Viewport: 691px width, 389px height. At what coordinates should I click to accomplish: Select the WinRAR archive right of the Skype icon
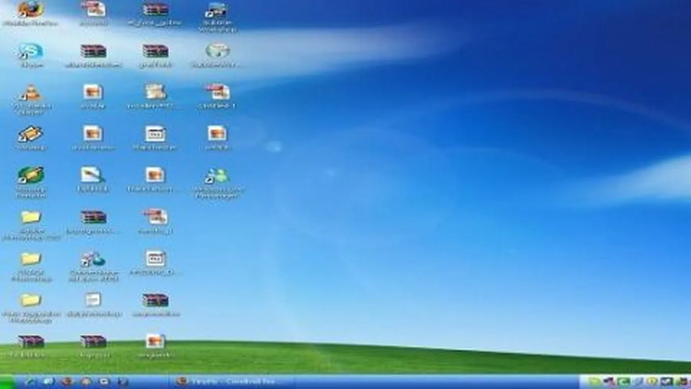[93, 51]
